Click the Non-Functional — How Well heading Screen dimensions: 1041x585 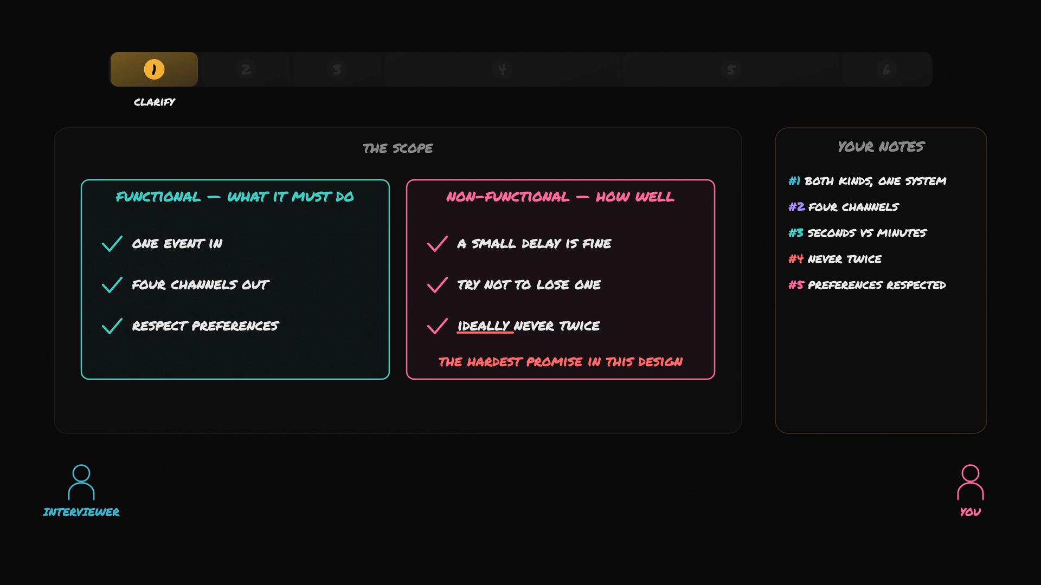point(560,197)
